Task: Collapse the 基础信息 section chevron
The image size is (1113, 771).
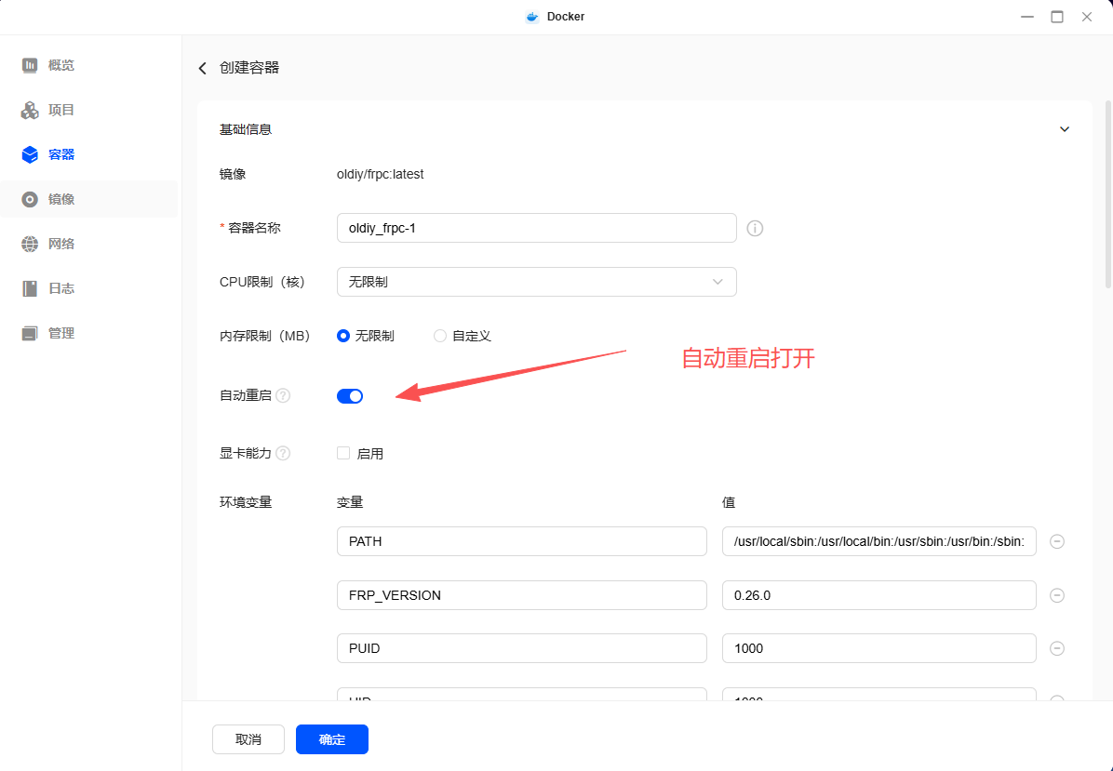Action: click(1065, 129)
